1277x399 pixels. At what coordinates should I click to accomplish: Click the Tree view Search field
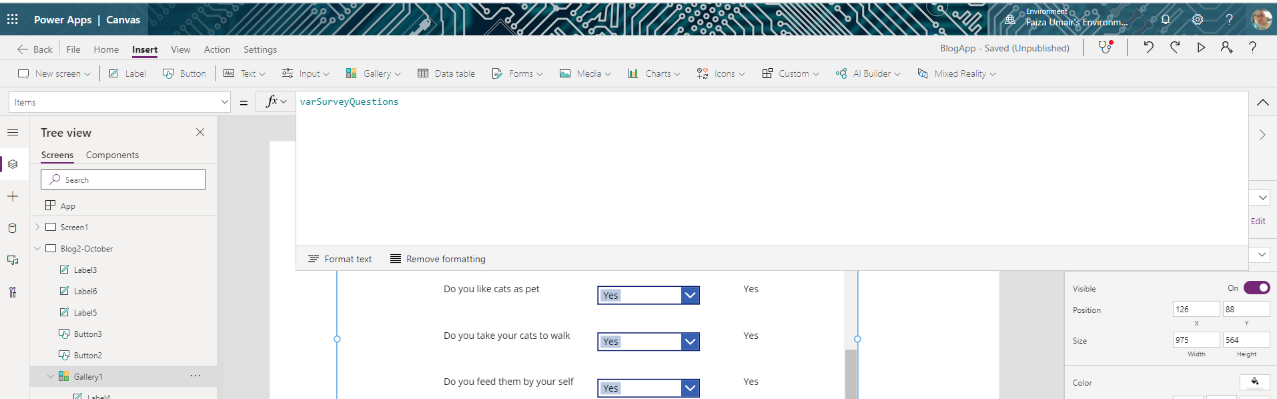click(123, 179)
